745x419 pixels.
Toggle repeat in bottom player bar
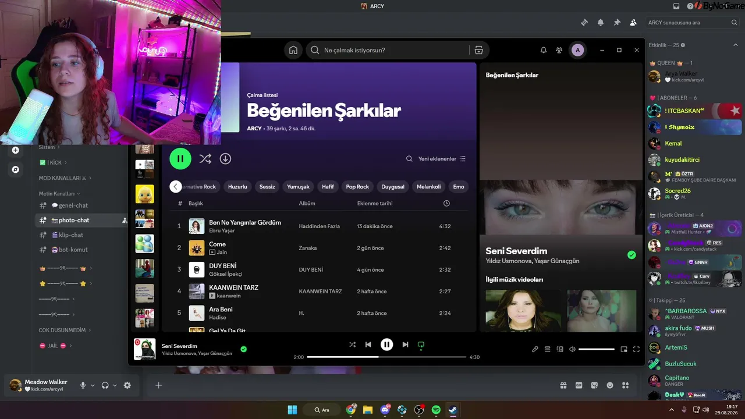click(x=421, y=345)
